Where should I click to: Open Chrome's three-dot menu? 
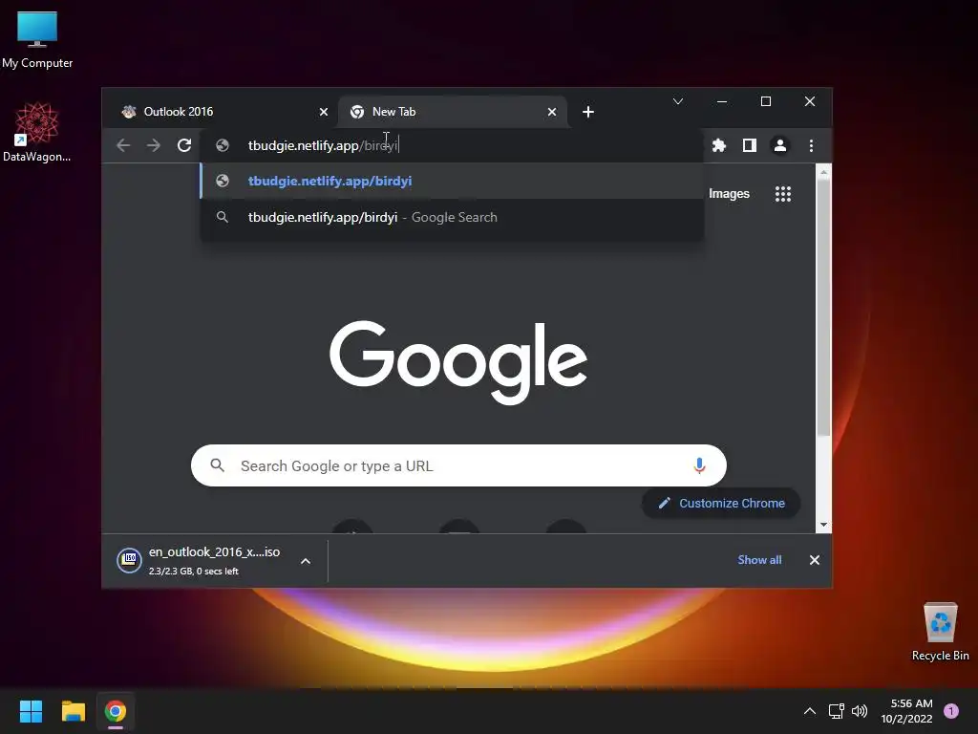[x=811, y=145]
